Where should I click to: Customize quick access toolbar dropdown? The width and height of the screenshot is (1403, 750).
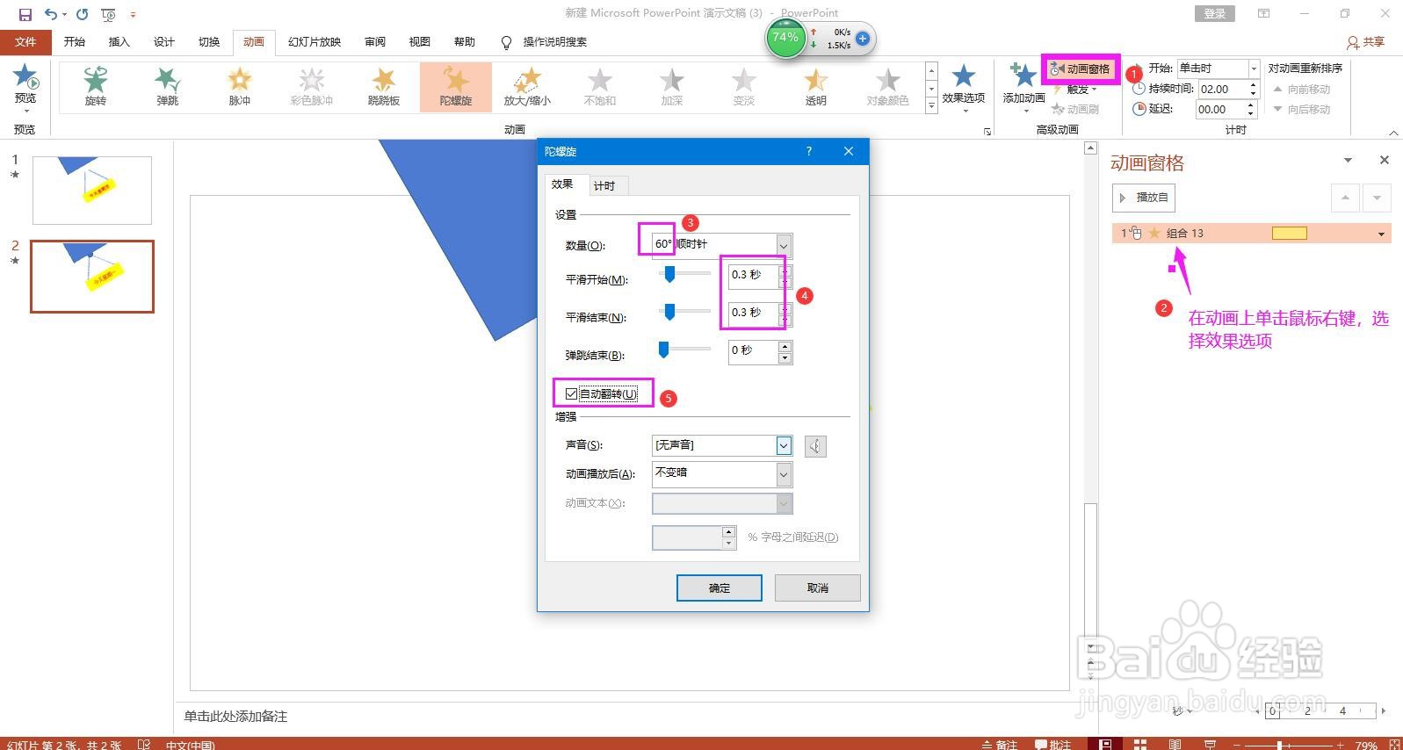point(133,14)
